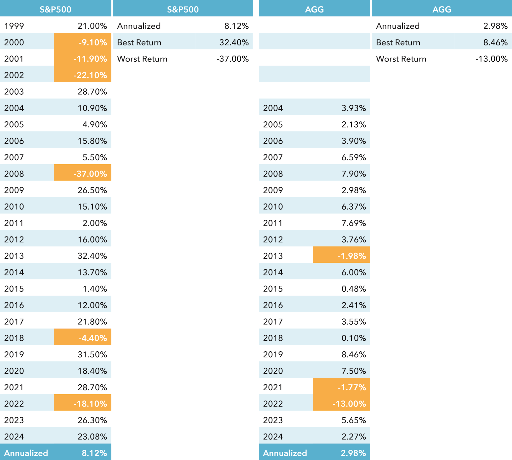
Task: Select the AGG summary Annualized label
Action: (x=398, y=26)
